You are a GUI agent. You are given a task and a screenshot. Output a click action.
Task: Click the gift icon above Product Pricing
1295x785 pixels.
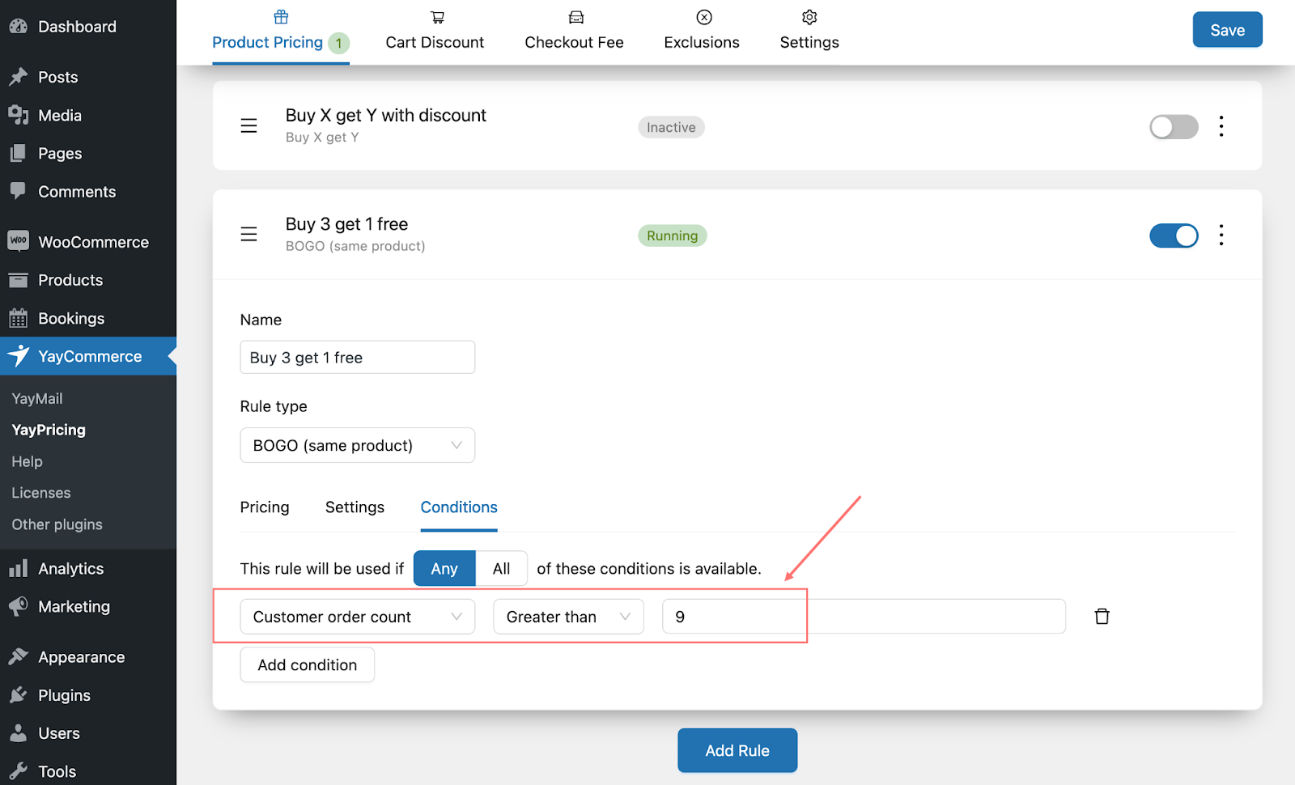281,17
